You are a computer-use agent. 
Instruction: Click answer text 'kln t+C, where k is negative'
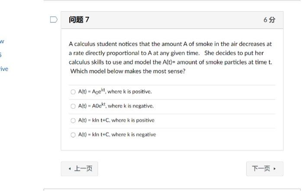pyautogui.click(x=117, y=135)
